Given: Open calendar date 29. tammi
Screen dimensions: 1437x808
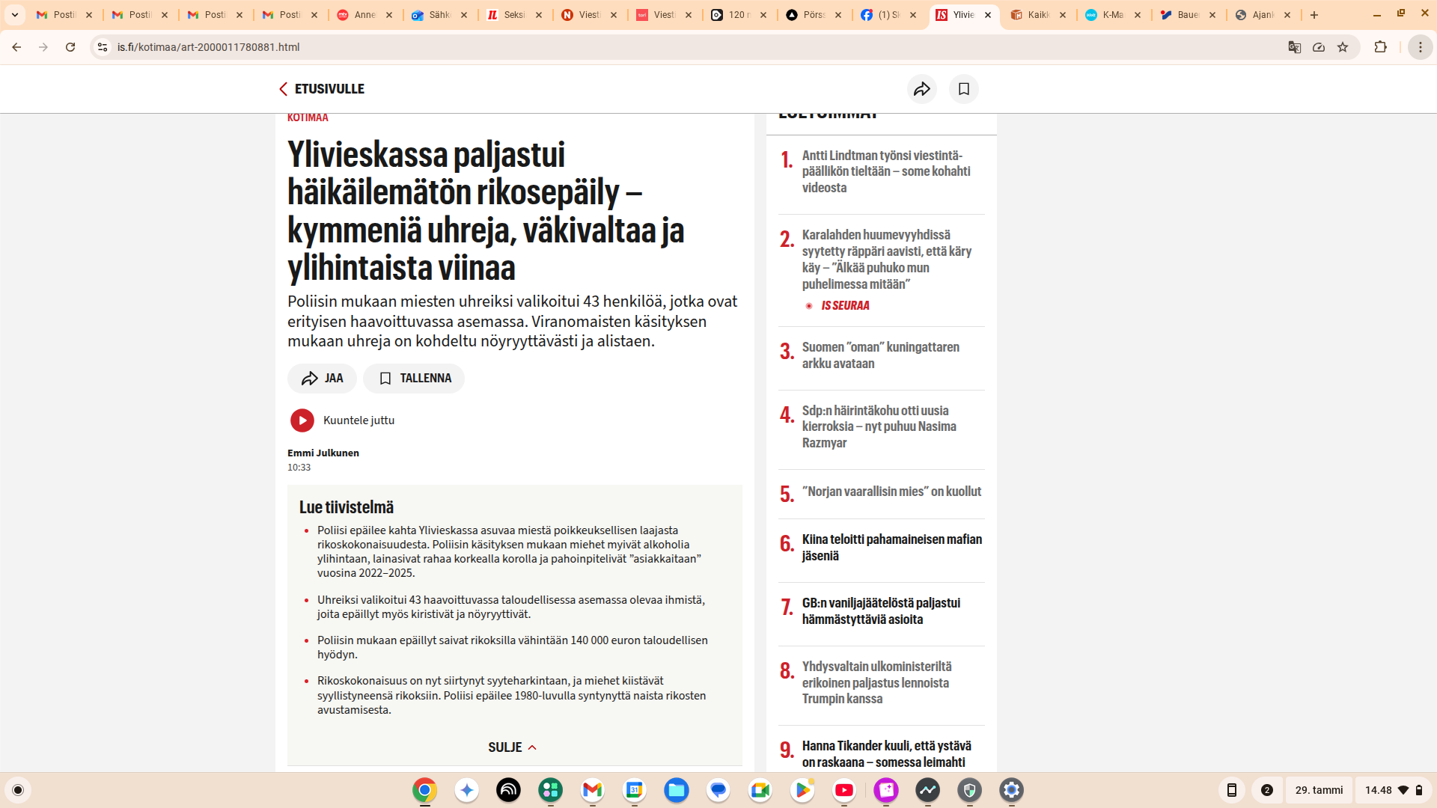Looking at the screenshot, I should point(1319,790).
